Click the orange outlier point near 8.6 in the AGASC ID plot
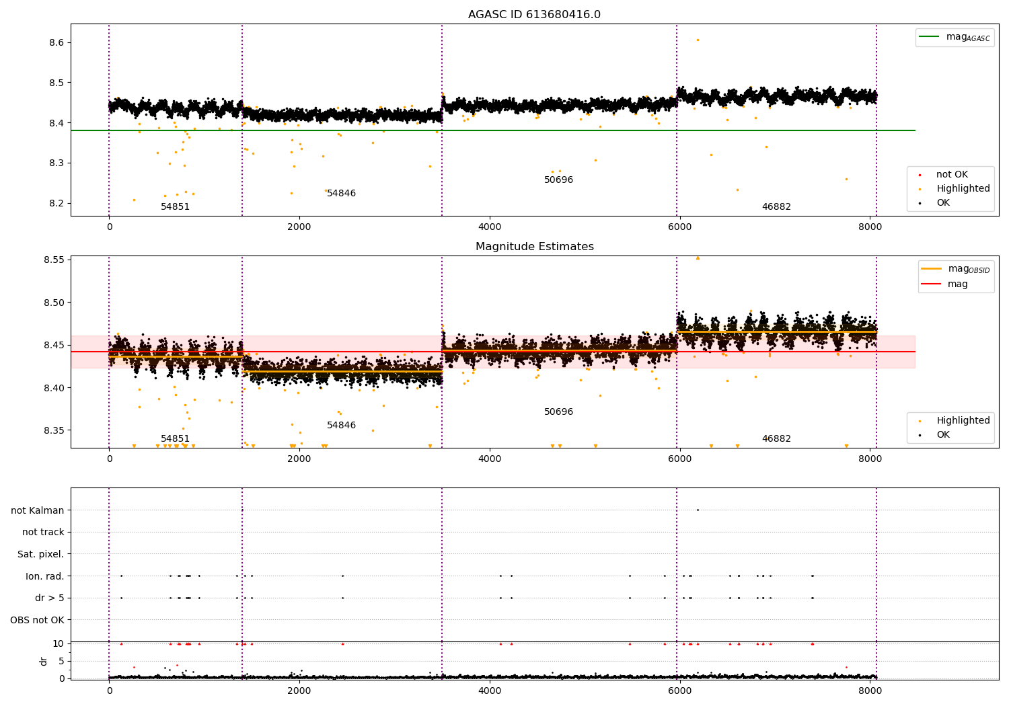 tap(698, 40)
